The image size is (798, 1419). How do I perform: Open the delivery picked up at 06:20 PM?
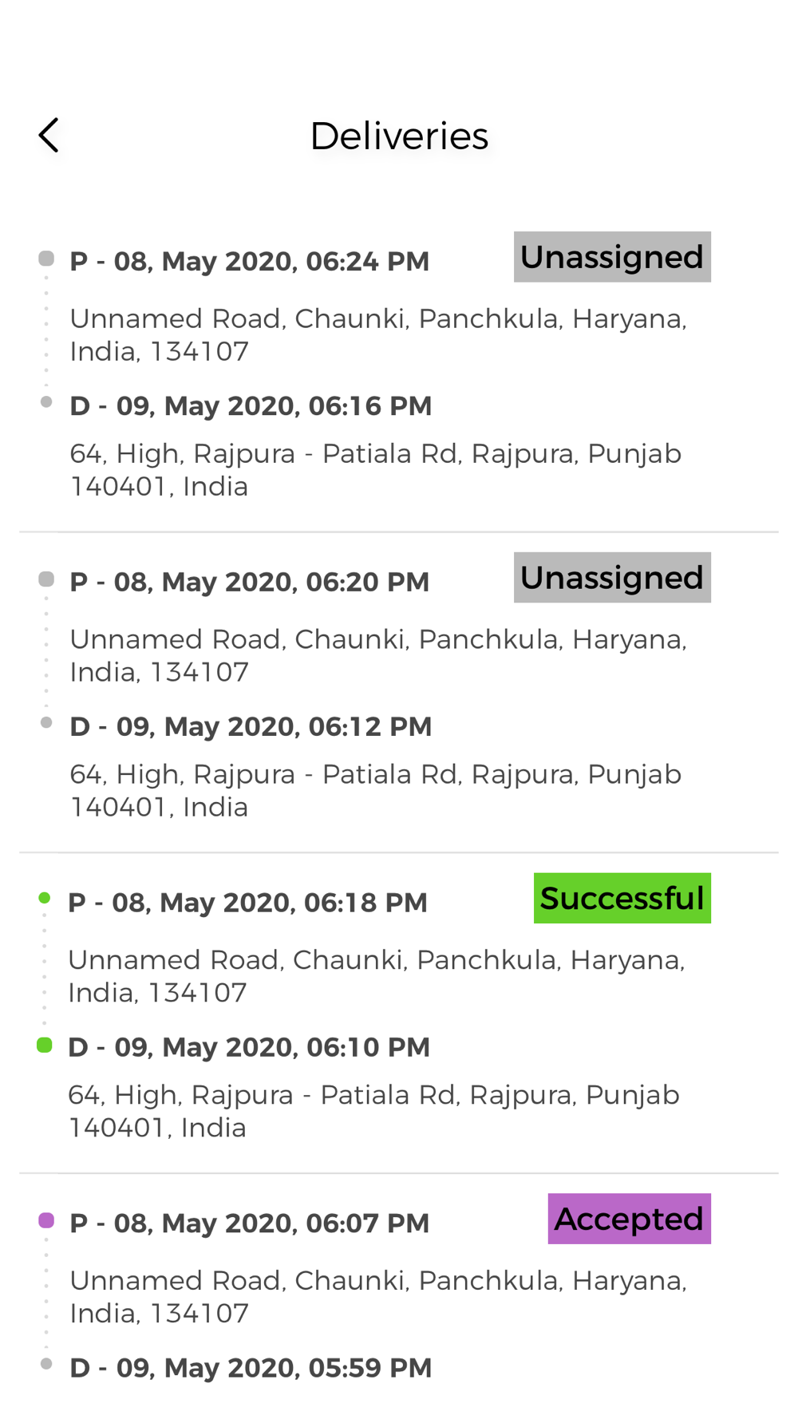pos(399,693)
